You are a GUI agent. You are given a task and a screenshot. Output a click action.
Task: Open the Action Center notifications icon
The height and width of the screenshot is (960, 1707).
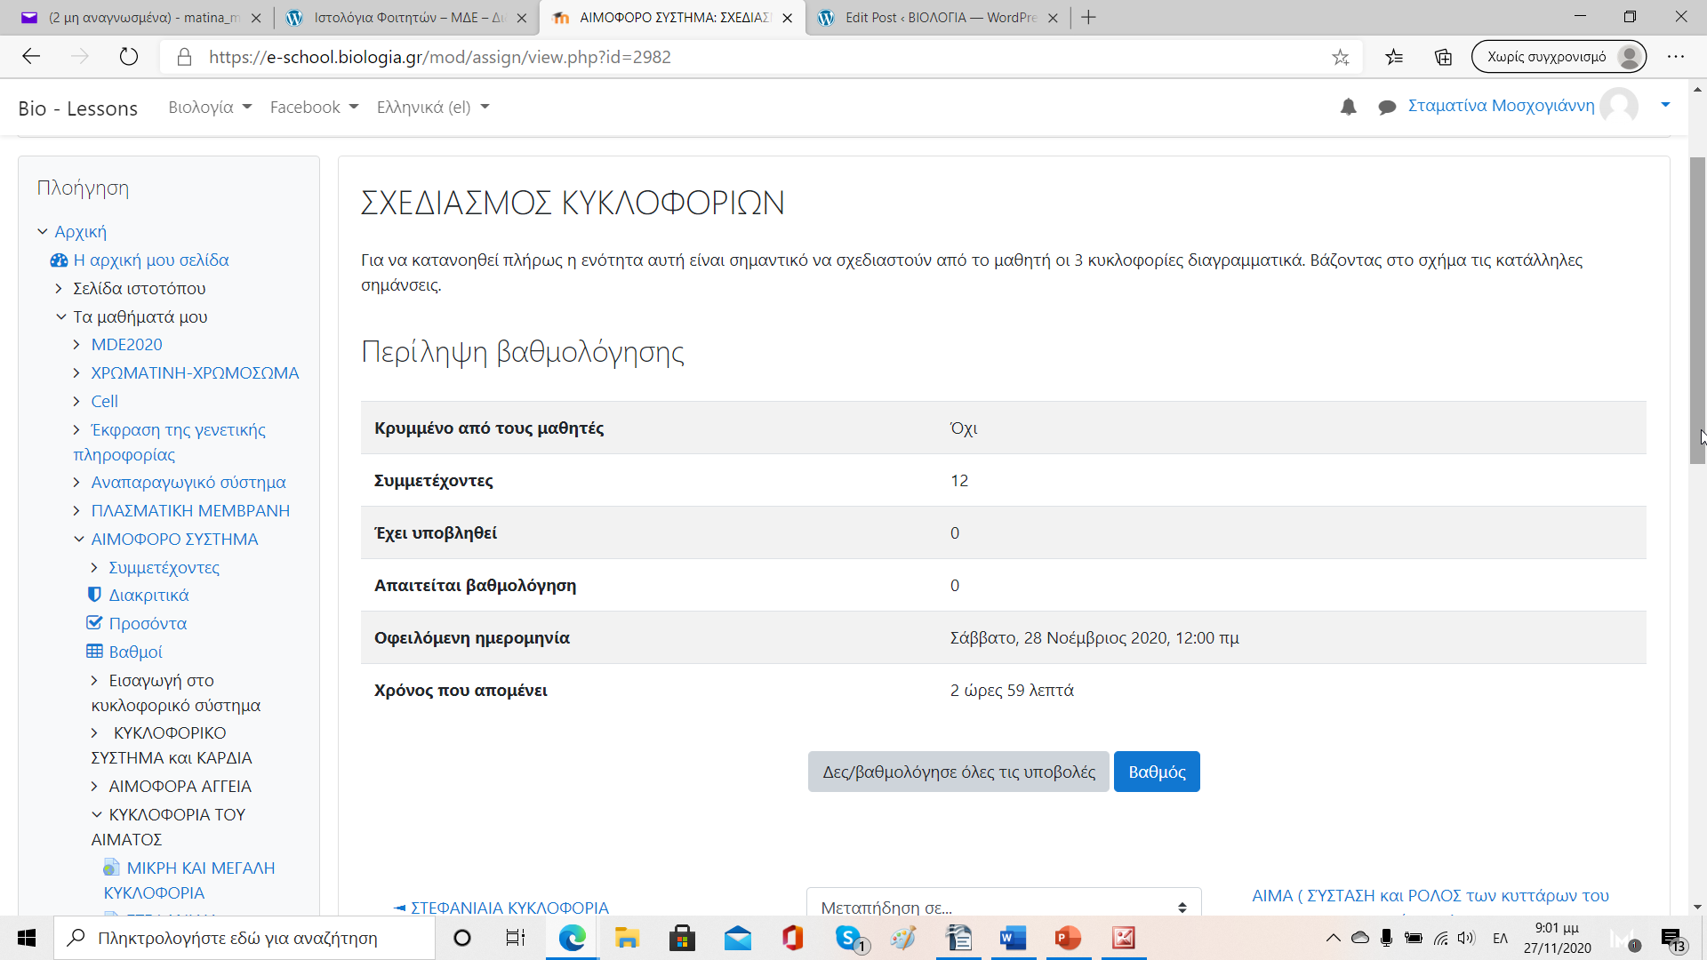[1673, 939]
